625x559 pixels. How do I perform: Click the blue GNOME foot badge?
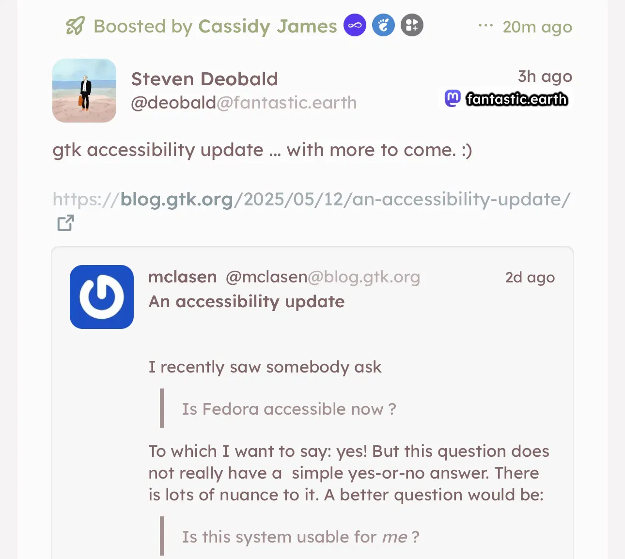(x=383, y=26)
